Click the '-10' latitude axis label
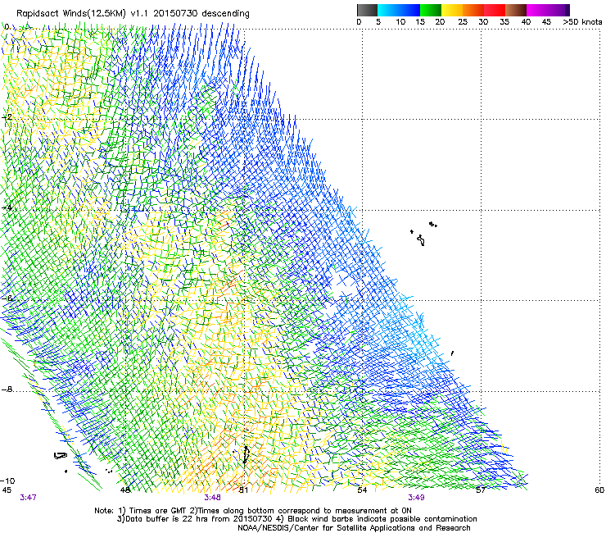606x533 pixels. (7, 481)
